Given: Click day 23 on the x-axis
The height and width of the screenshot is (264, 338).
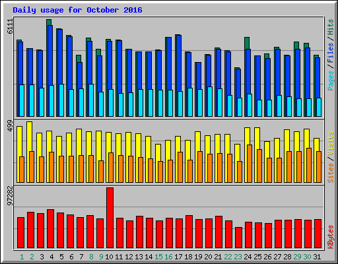Looking at the screenshot, I should coord(238,257).
